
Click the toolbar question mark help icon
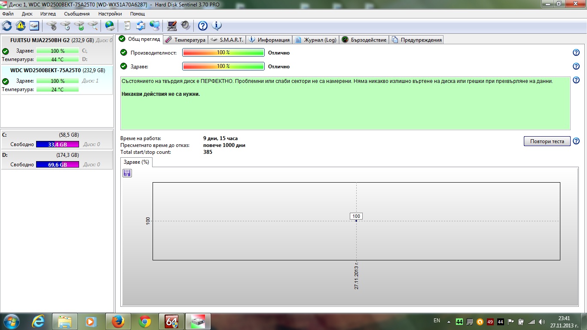[202, 26]
